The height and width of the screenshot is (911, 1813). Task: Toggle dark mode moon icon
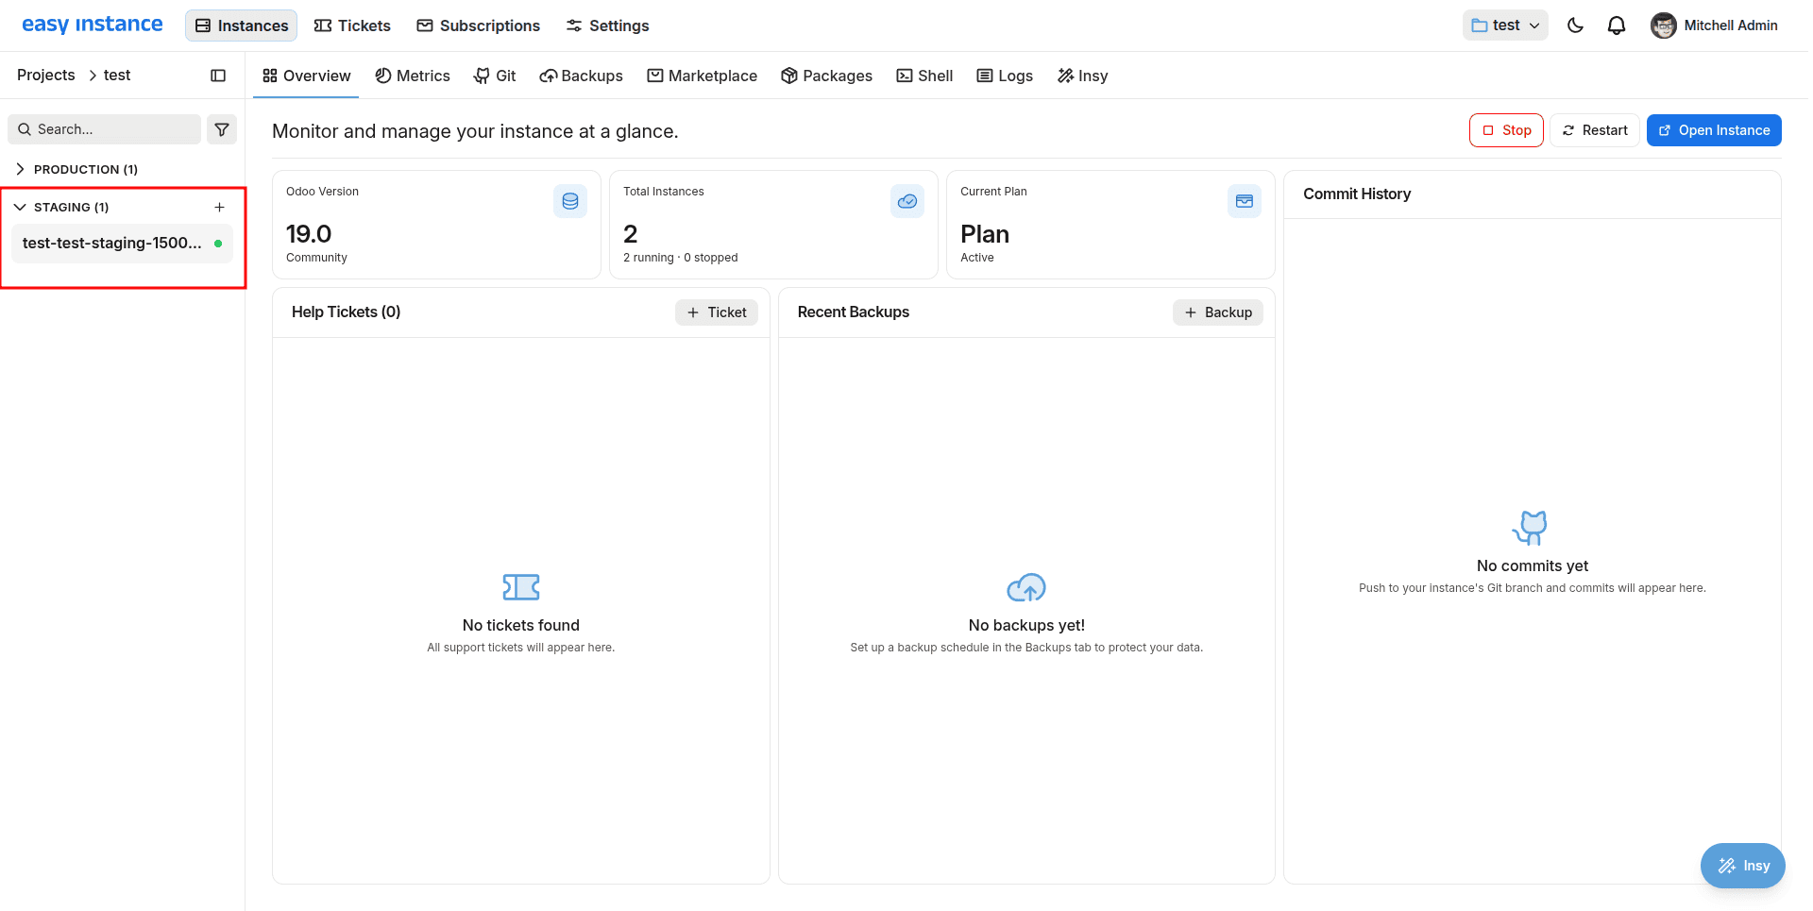click(x=1575, y=25)
